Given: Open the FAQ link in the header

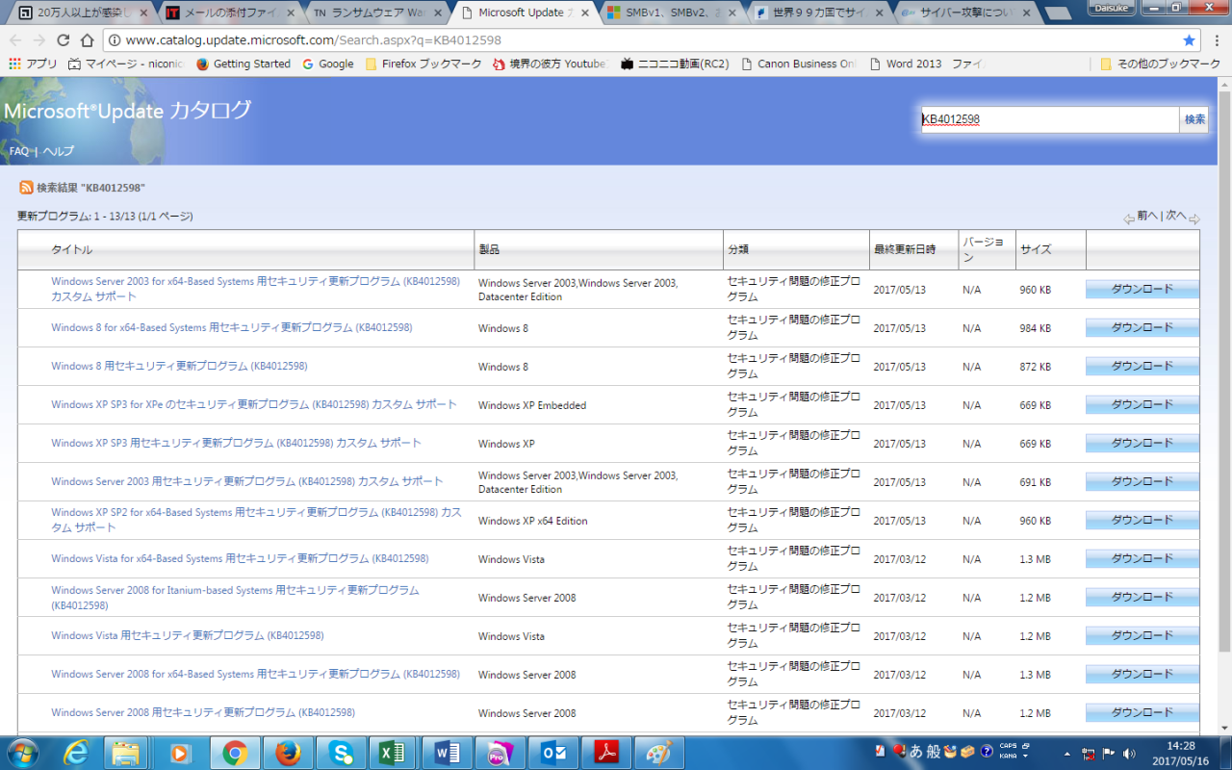Looking at the screenshot, I should point(18,151).
